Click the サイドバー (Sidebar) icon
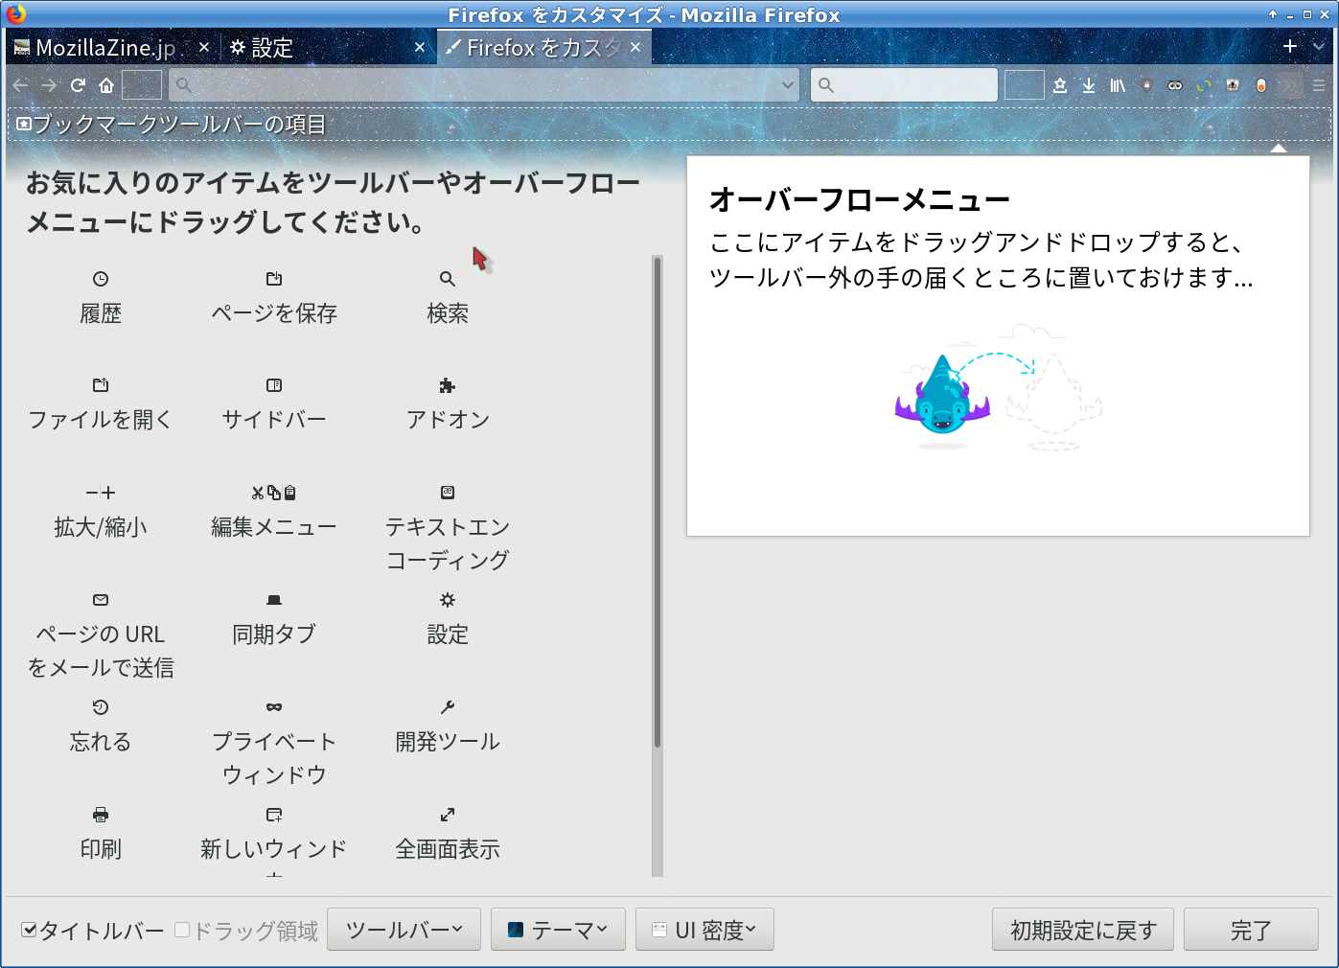Screen dimensions: 1339x968 pos(274,385)
